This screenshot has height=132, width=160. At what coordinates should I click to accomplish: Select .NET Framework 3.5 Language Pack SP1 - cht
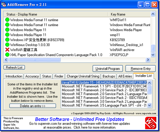click(x=104, y=105)
